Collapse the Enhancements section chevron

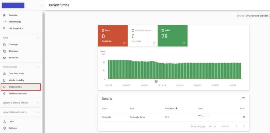pos(38,67)
